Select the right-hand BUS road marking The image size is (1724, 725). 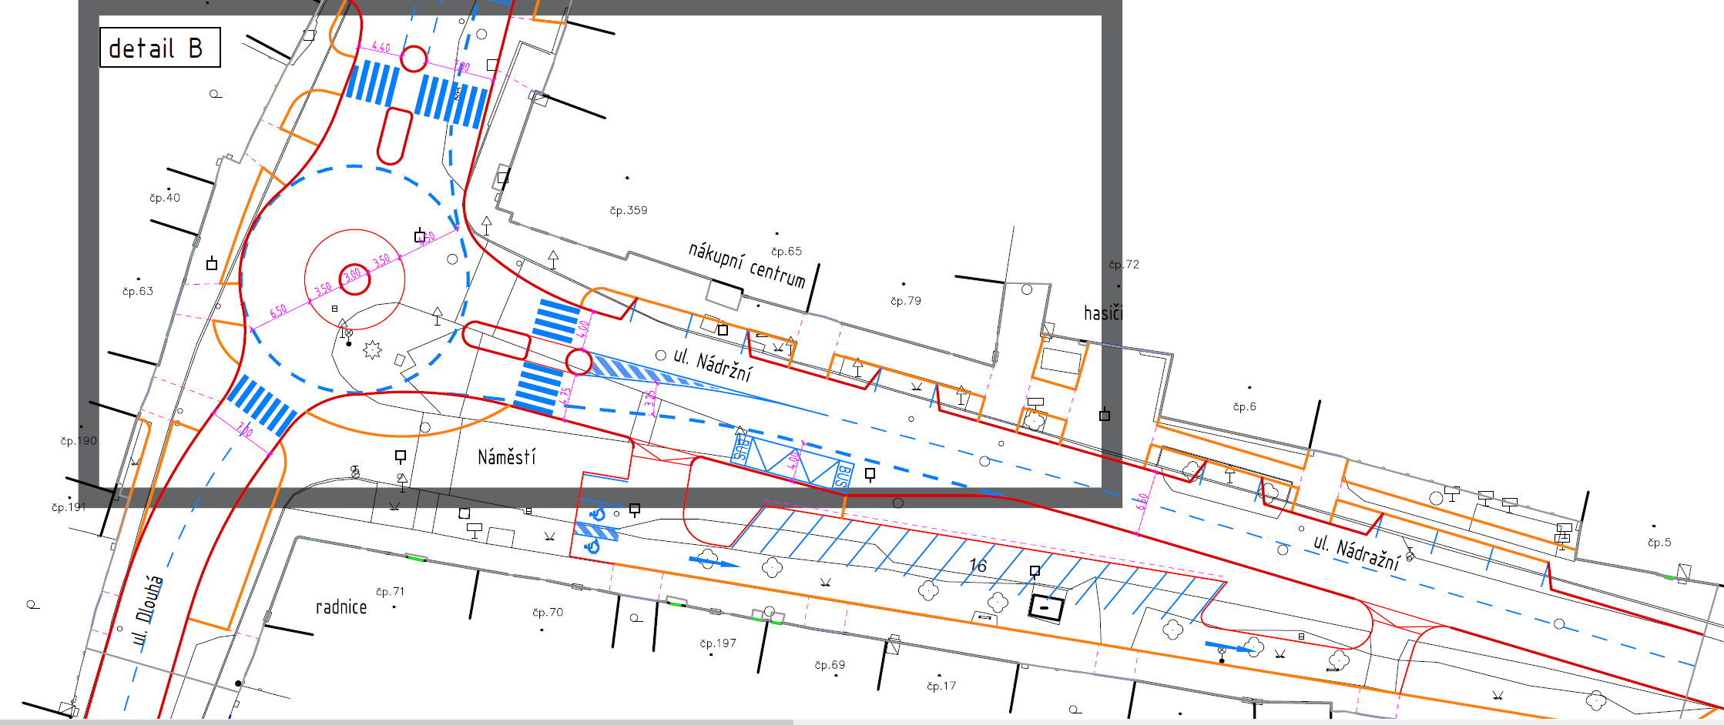[844, 477]
